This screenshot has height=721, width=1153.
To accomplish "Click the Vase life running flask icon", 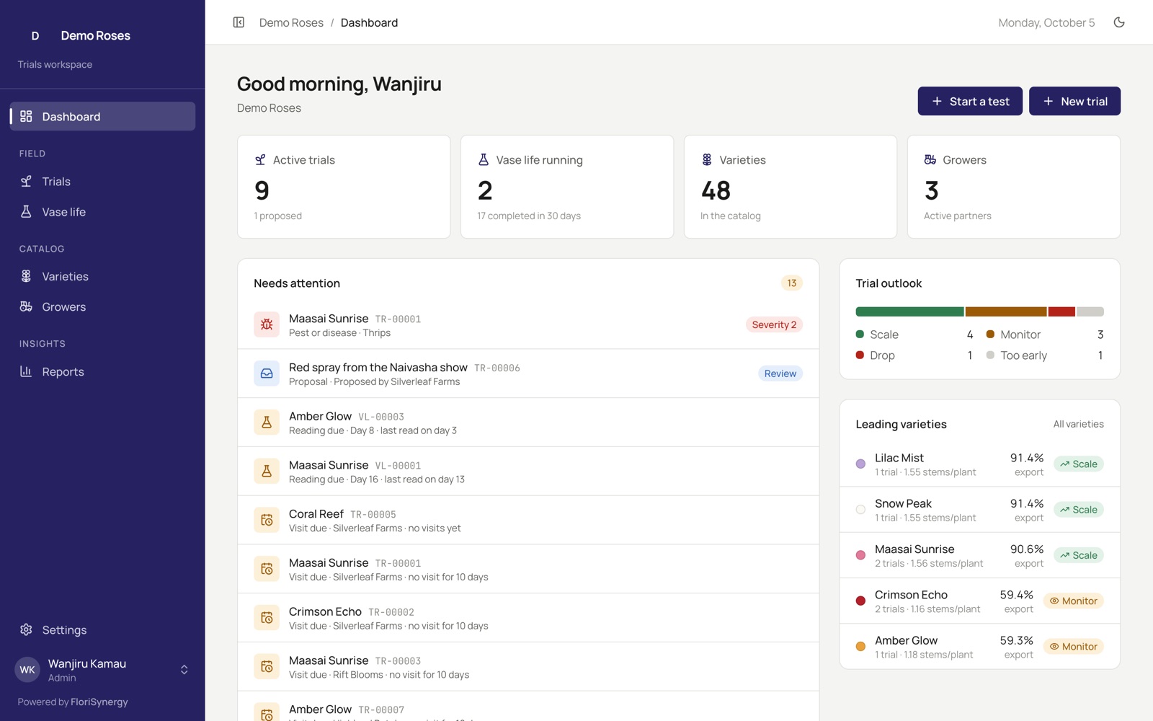I will [484, 160].
